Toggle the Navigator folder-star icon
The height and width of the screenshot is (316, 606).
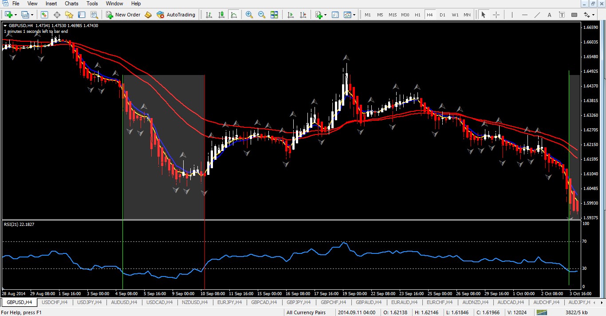(x=69, y=15)
